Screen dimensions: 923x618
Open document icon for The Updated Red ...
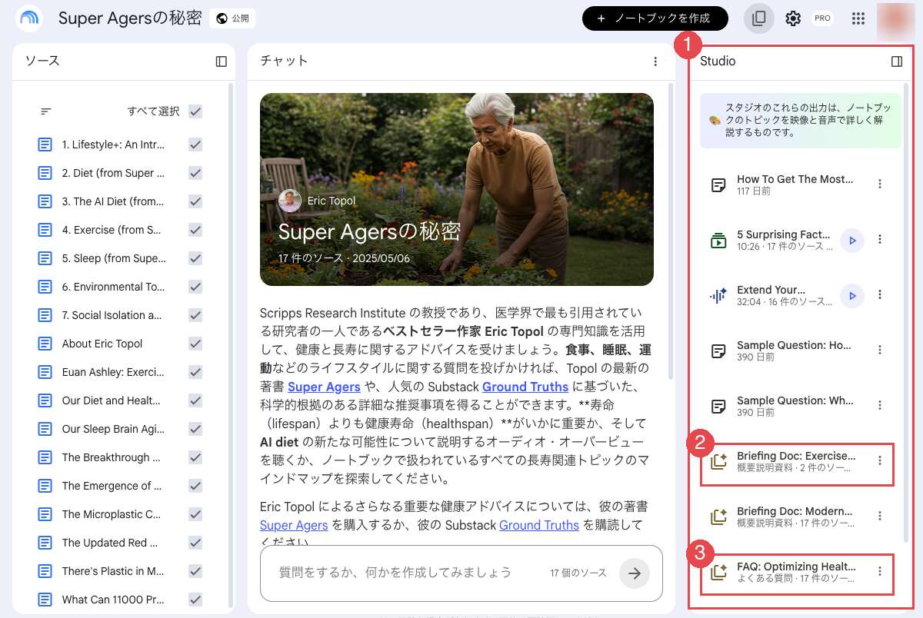coord(45,543)
